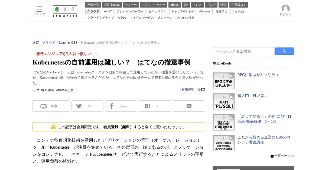The image size is (325, 170).
Task: Go to the Linux & OSS breadcrumb
Action: tap(68, 43)
